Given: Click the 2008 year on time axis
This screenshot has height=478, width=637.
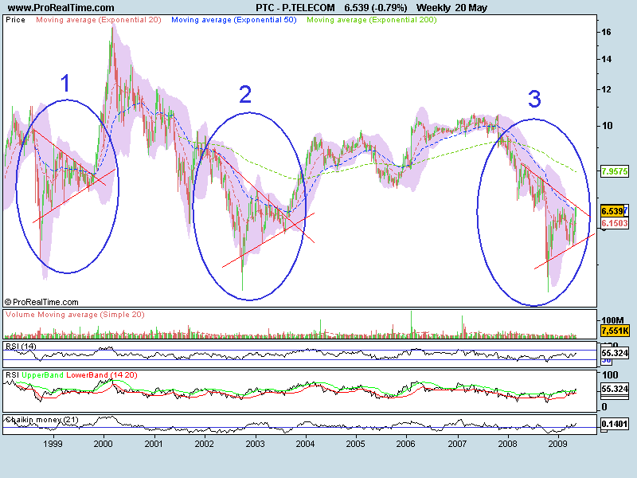Looking at the screenshot, I should pyautogui.click(x=508, y=444).
